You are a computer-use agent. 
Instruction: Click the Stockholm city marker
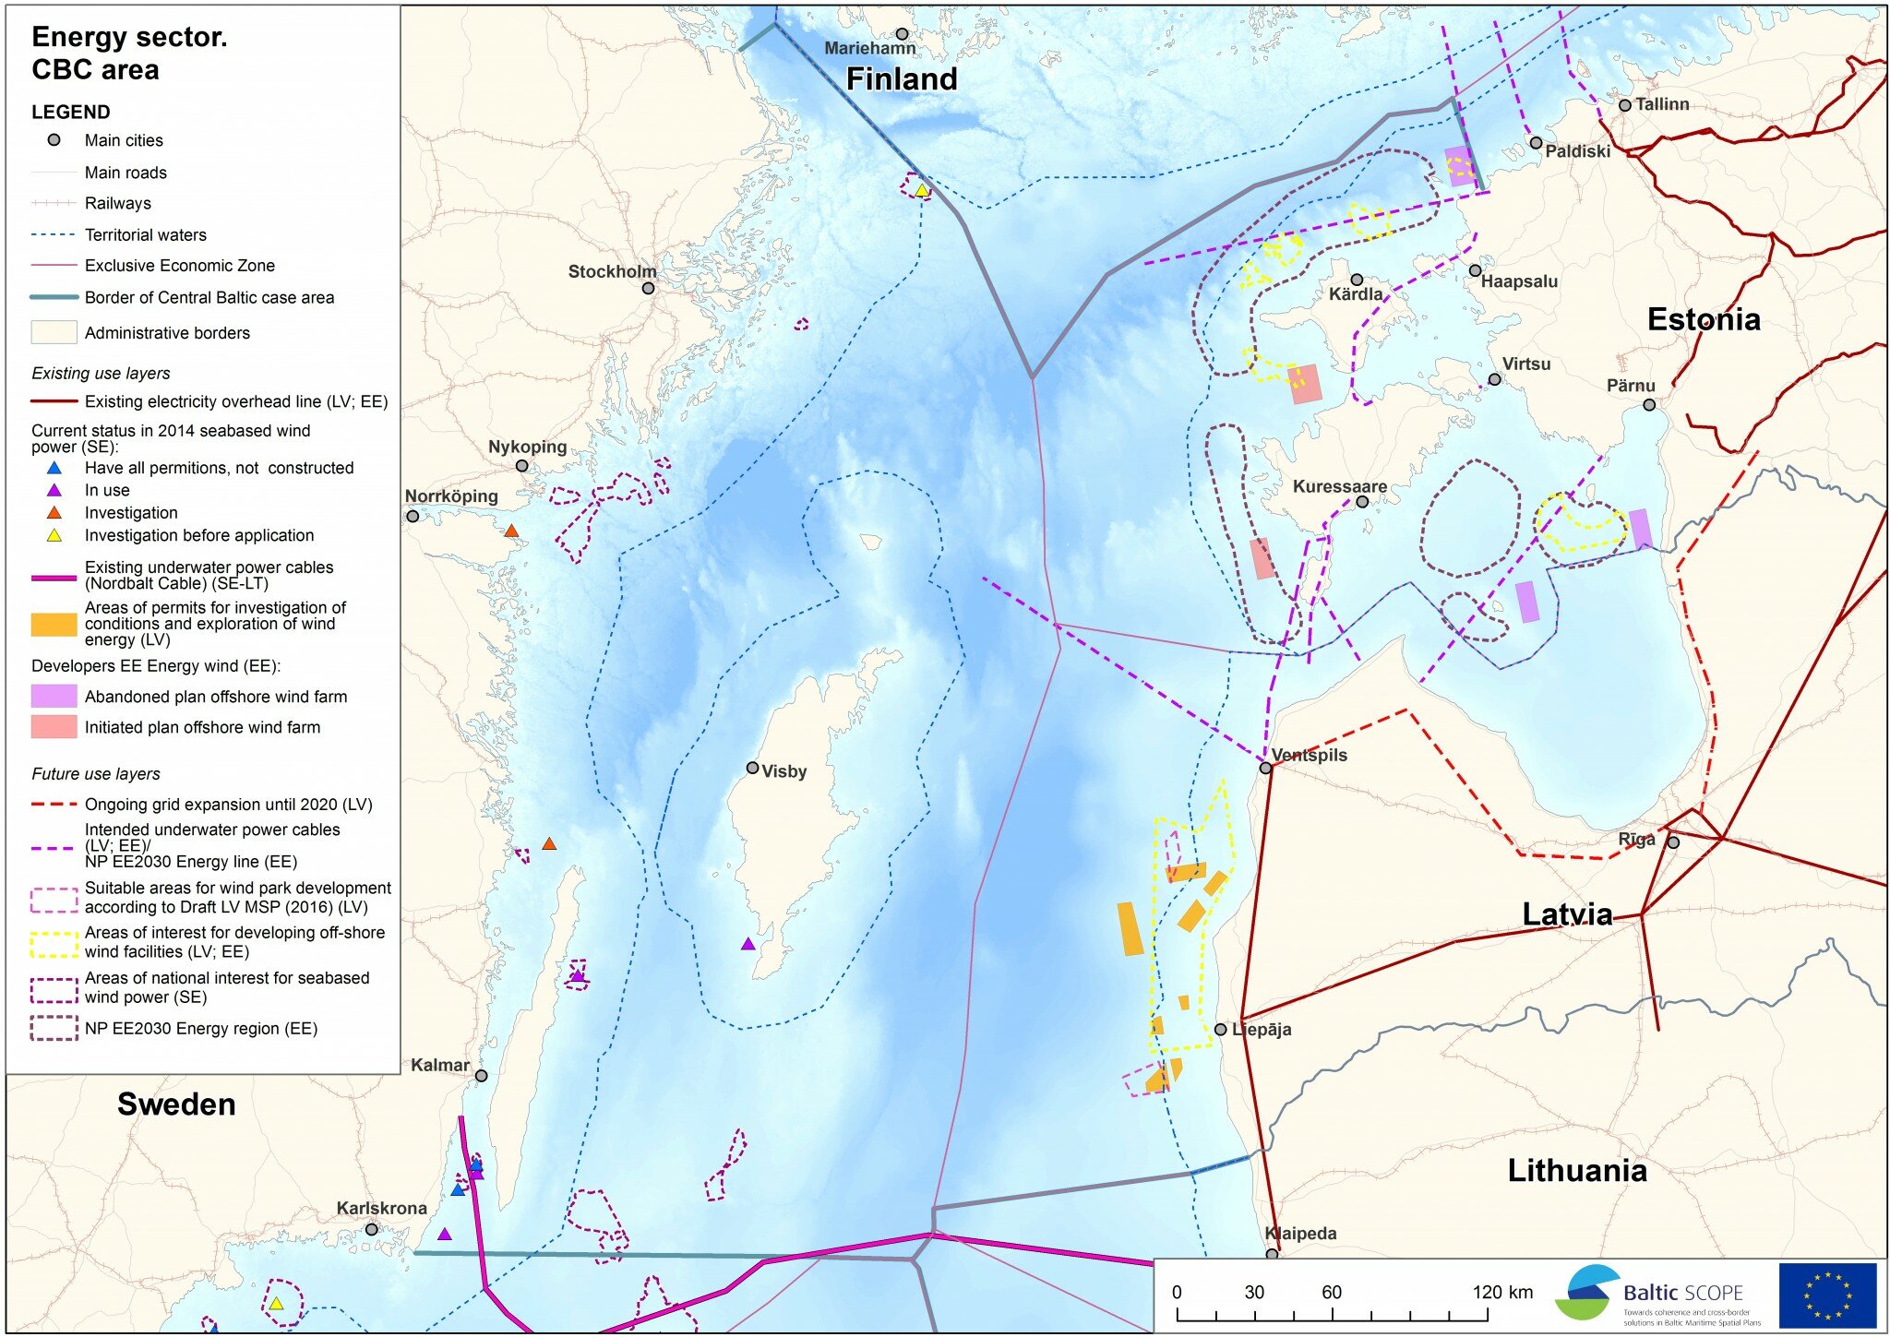tap(649, 289)
